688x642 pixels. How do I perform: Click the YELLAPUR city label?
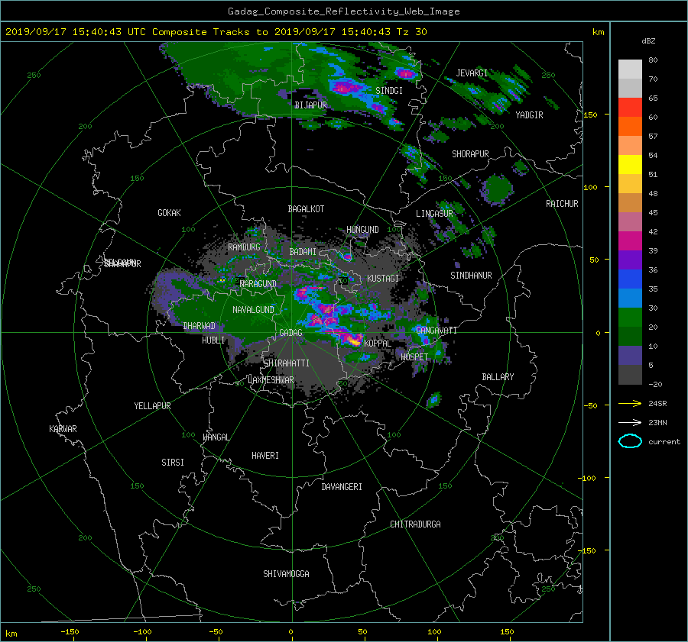(152, 406)
